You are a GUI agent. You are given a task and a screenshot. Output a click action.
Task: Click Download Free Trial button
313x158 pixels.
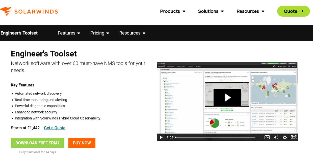pyautogui.click(x=38, y=143)
